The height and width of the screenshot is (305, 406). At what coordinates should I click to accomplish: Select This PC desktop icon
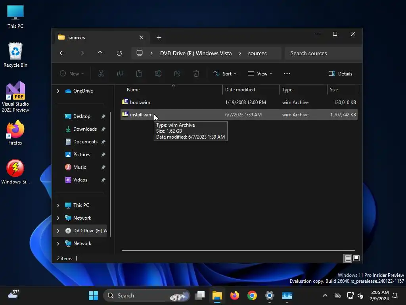point(15,16)
